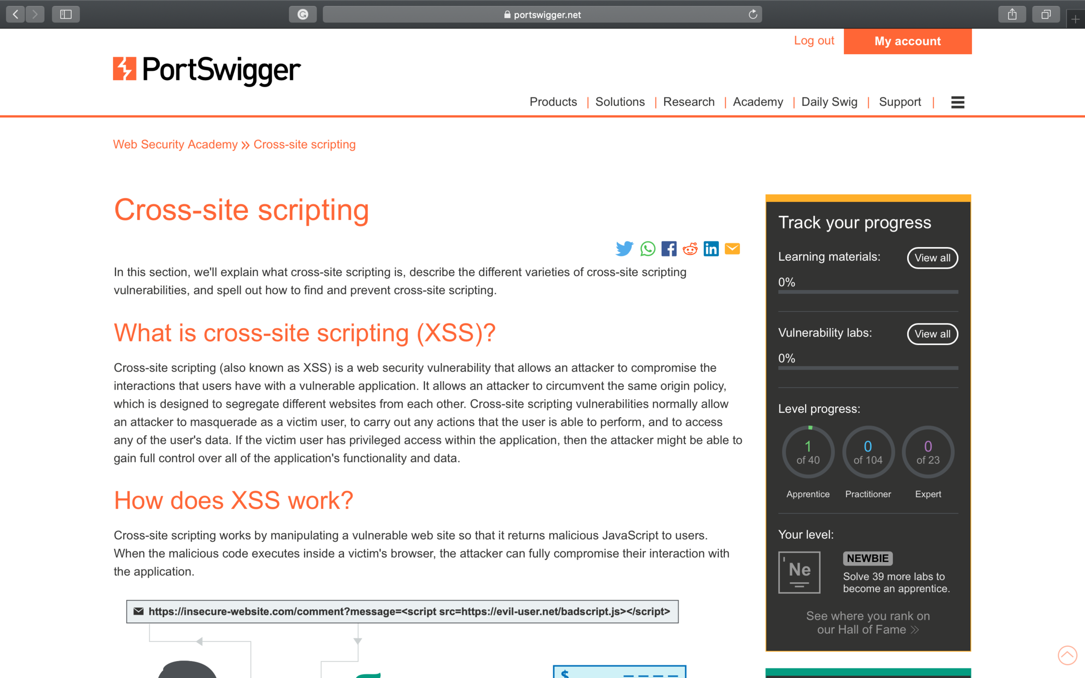Click the My account button
The width and height of the screenshot is (1085, 678).
click(x=907, y=41)
